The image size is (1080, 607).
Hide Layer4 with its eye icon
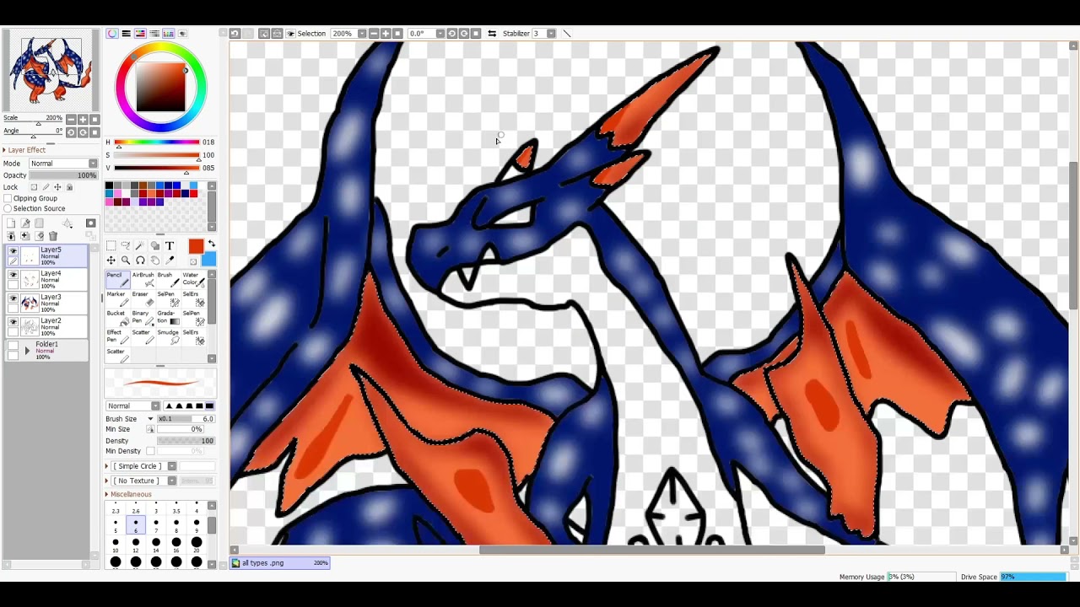[x=13, y=275]
